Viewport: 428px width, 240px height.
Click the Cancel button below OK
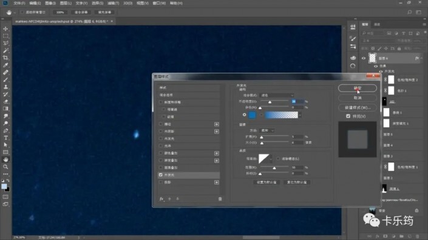click(x=358, y=98)
